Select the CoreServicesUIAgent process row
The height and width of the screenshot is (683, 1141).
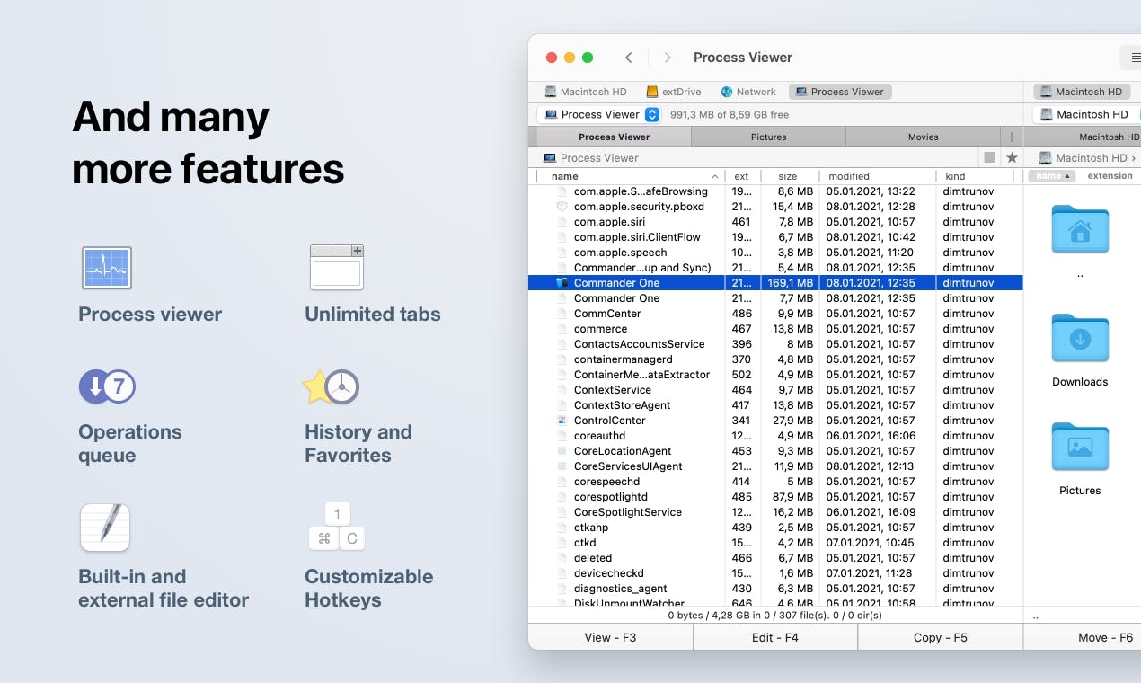(776, 466)
